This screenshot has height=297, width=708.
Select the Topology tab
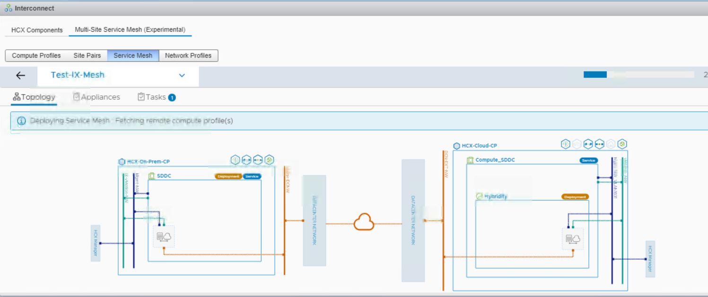33,97
